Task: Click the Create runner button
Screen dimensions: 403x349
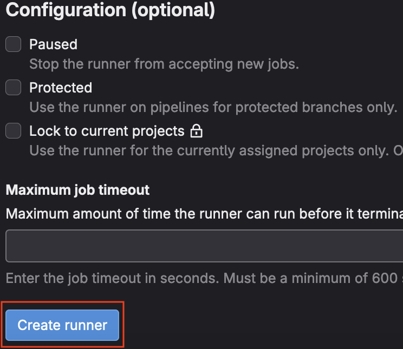Action: click(x=62, y=325)
